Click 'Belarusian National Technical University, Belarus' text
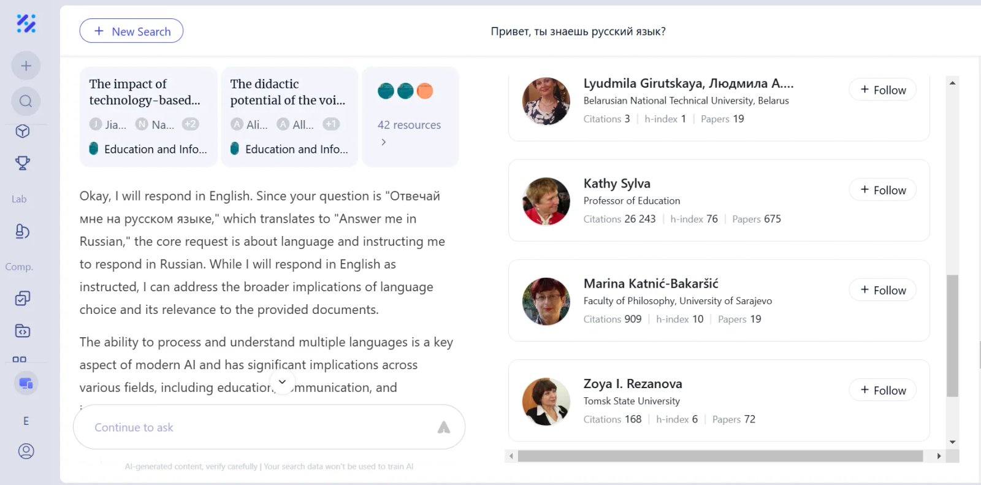 point(686,101)
